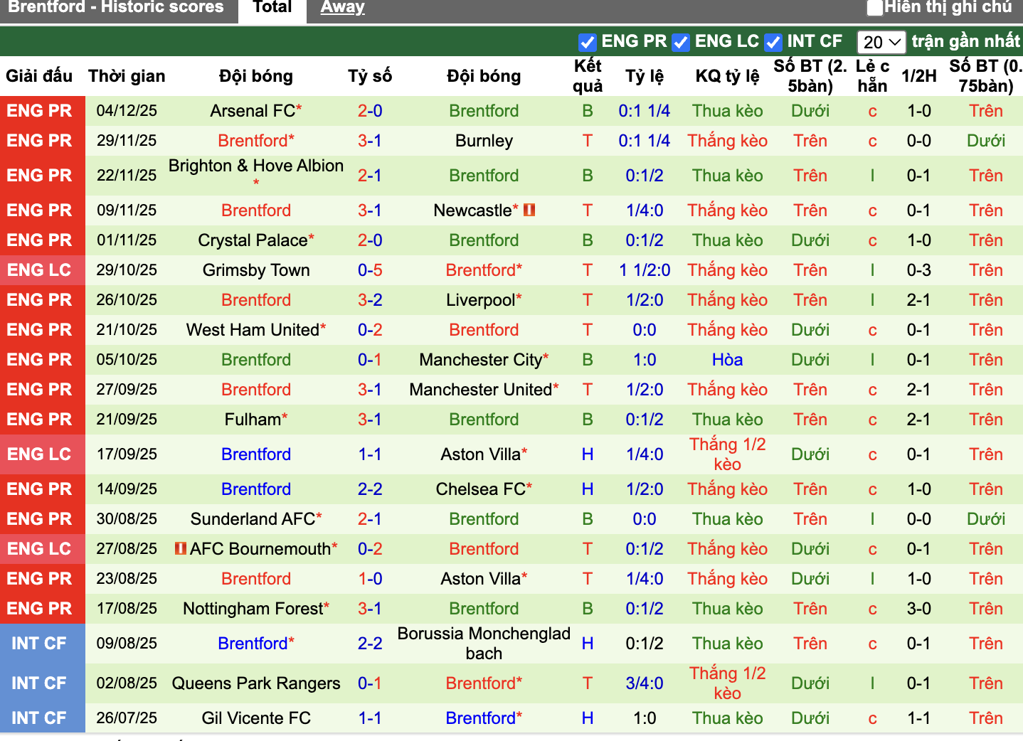Click the Giải đấu column header
The image size is (1023, 741).
click(39, 76)
